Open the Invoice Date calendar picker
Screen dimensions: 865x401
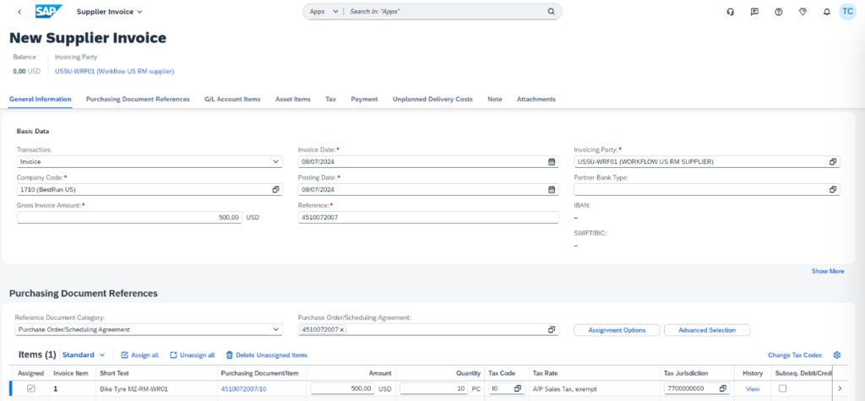(x=552, y=161)
